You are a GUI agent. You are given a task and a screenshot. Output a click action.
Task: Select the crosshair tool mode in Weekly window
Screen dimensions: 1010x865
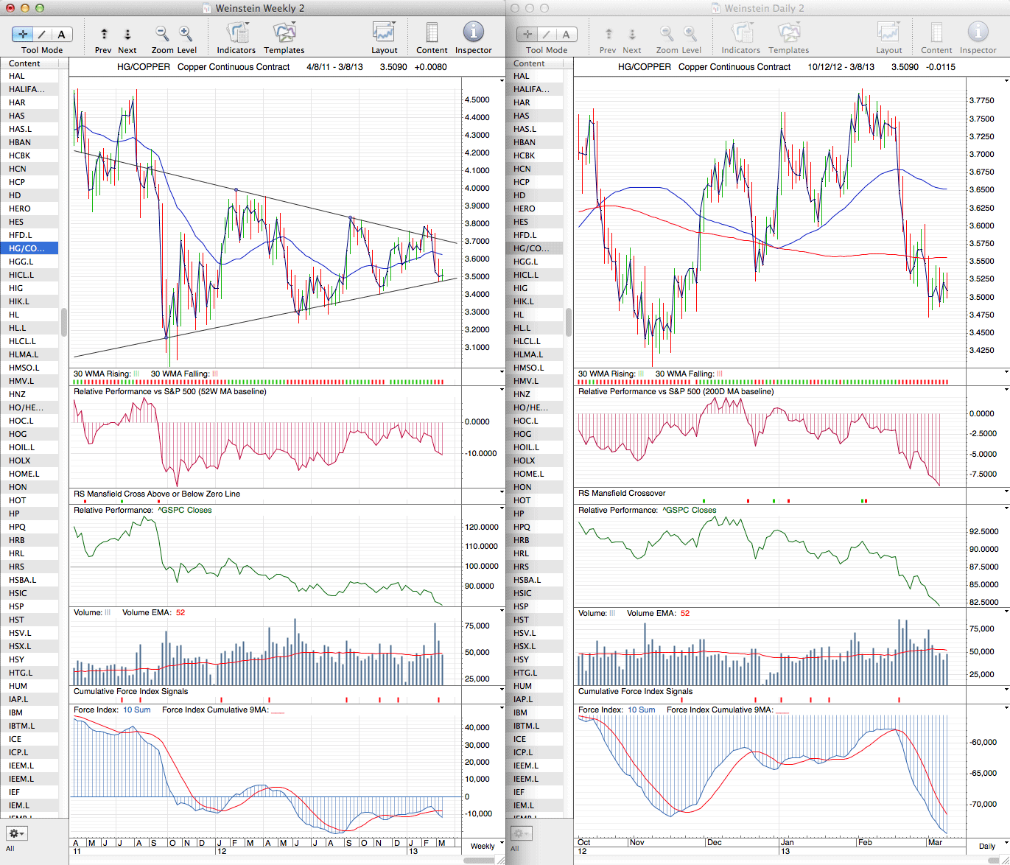coord(23,34)
